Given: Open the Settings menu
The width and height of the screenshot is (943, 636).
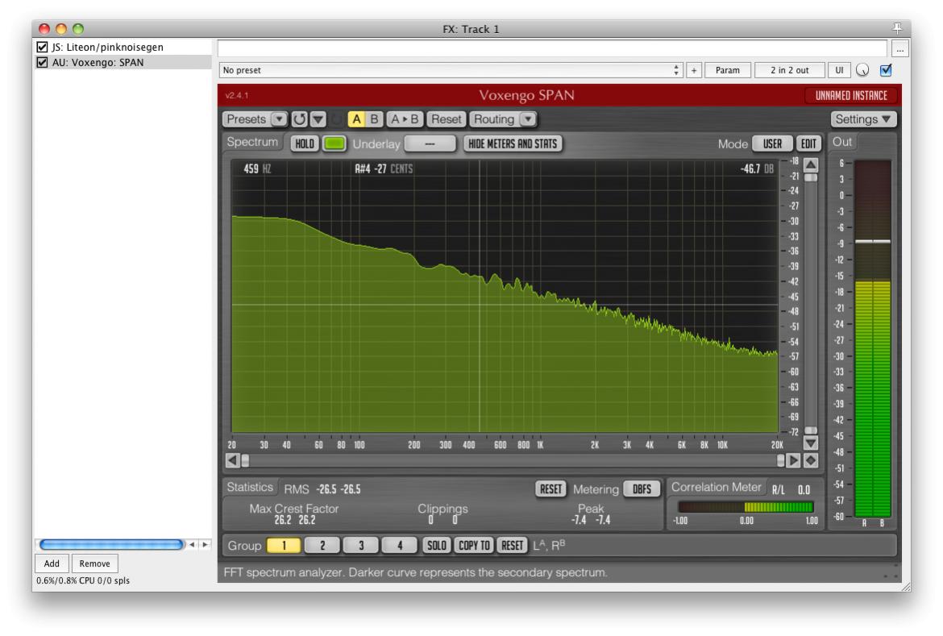Looking at the screenshot, I should point(863,119).
